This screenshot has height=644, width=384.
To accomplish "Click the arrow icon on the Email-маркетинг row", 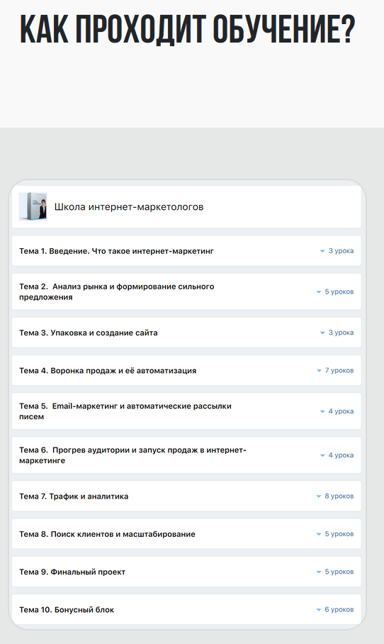I will click(322, 411).
